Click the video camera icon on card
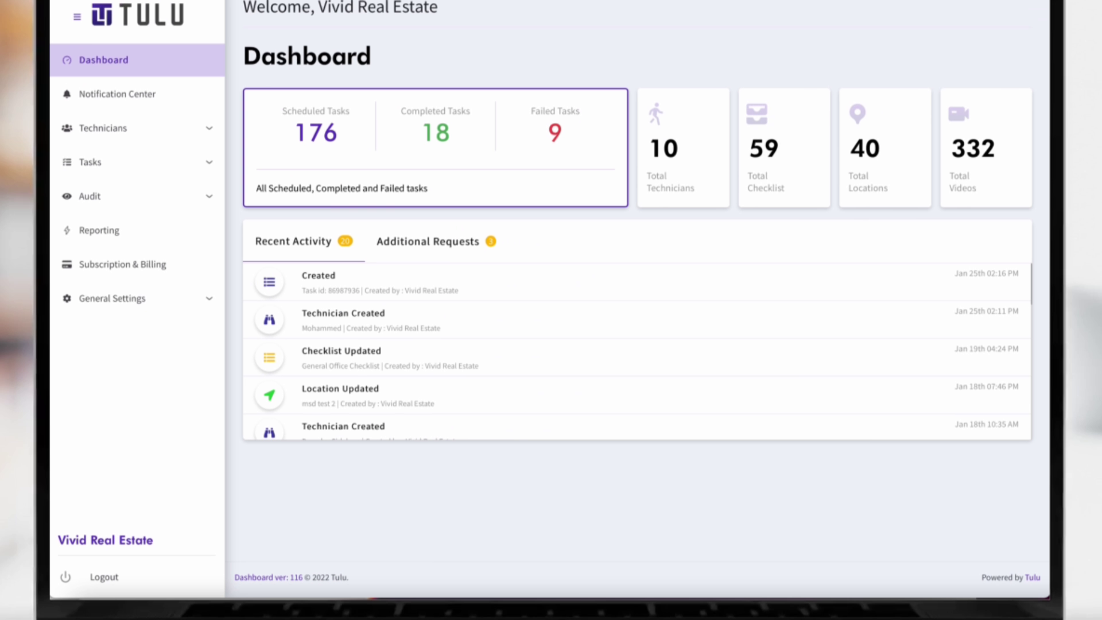 (959, 114)
